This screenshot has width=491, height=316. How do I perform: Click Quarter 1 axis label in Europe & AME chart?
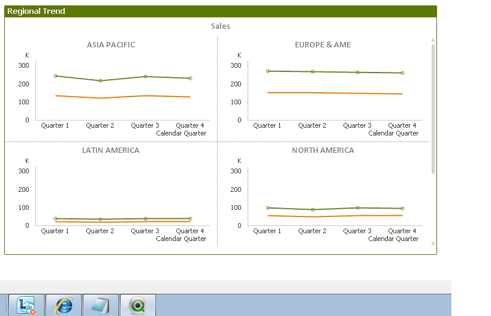click(267, 125)
